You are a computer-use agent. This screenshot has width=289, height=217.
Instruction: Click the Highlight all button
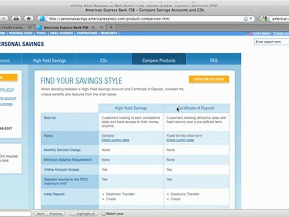[83, 214]
